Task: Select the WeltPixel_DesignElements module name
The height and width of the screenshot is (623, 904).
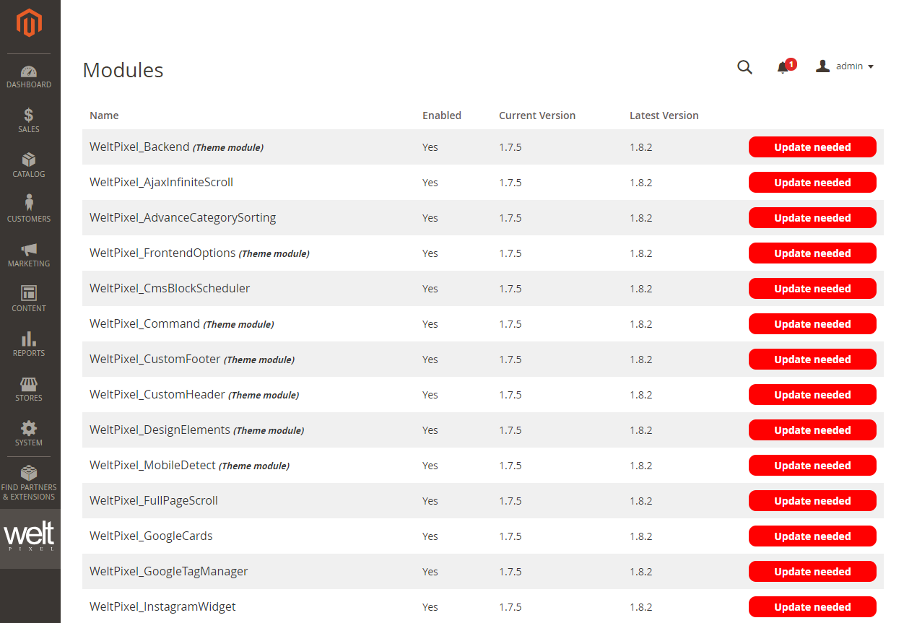Action: [x=160, y=430]
